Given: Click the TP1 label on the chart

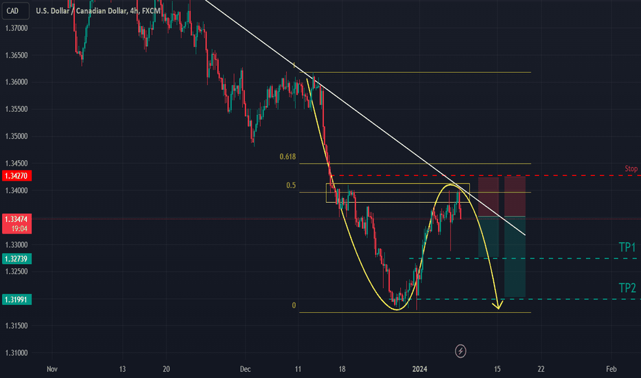Looking at the screenshot, I should click(627, 247).
